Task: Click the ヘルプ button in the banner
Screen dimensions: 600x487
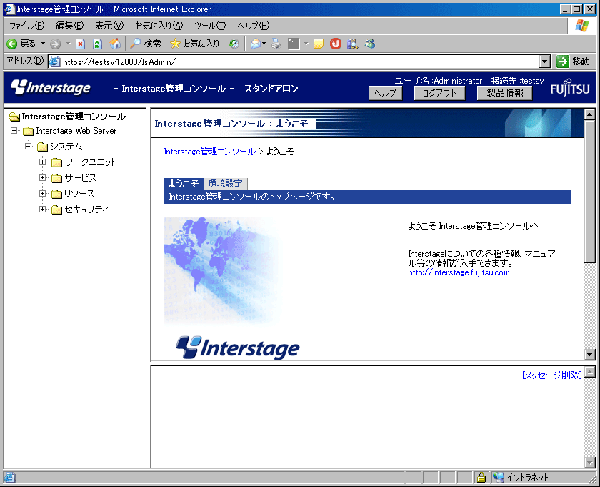Action: click(385, 93)
